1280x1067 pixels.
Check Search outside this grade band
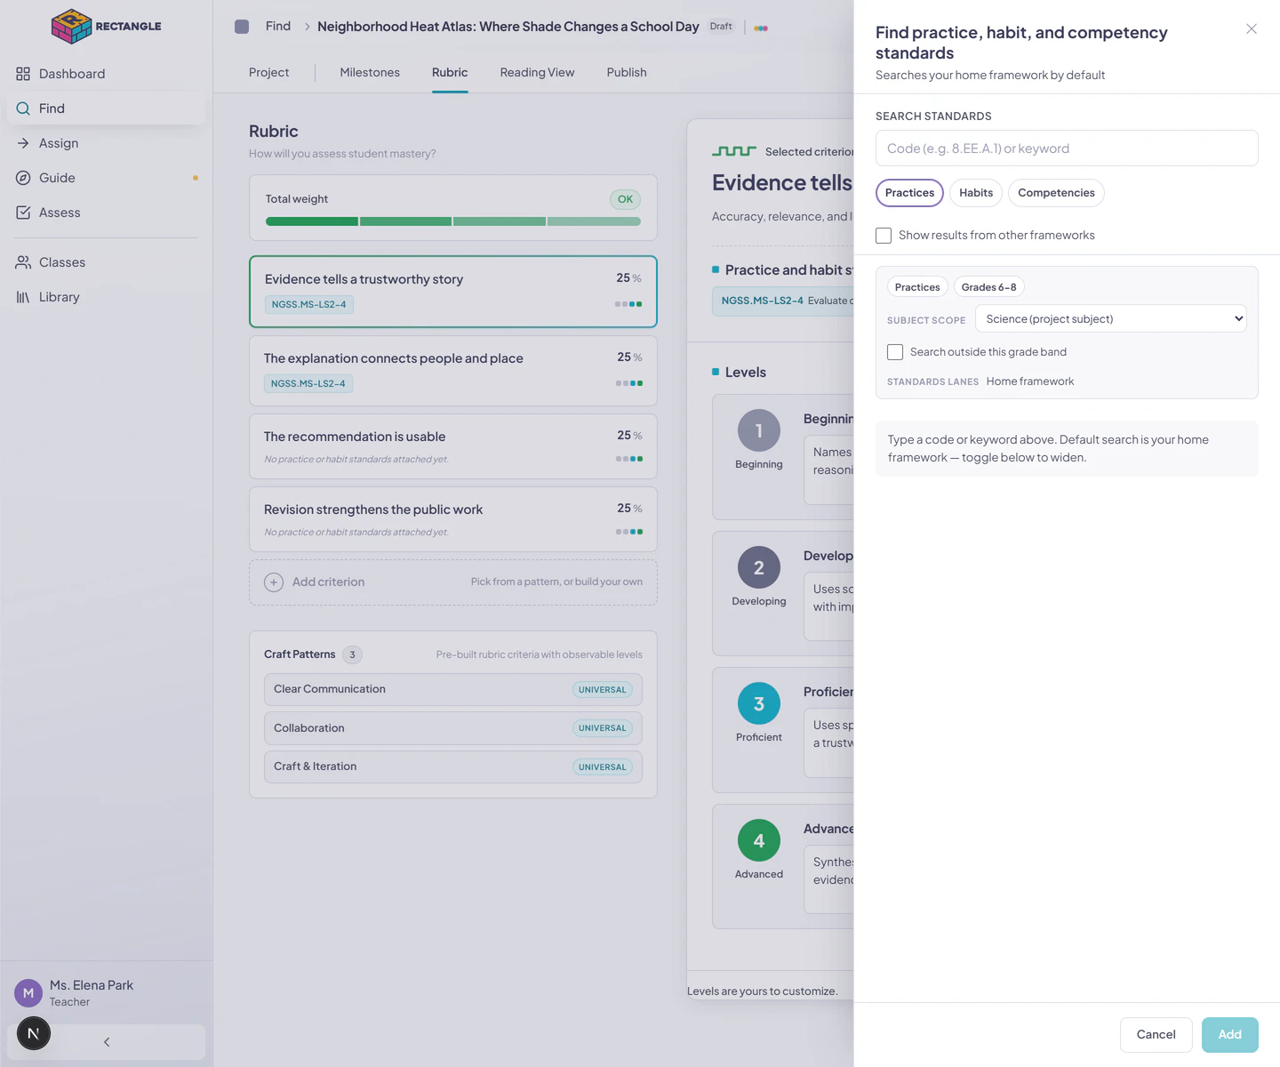point(895,352)
